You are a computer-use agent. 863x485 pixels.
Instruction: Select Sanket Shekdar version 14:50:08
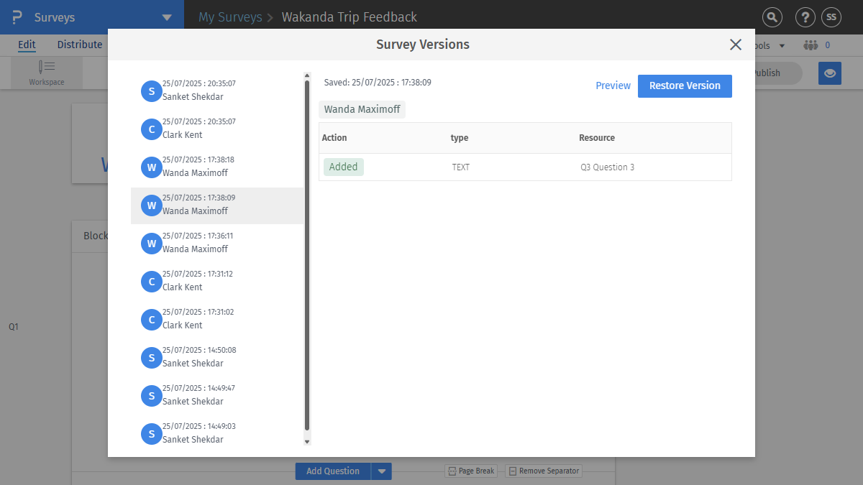coord(217,357)
